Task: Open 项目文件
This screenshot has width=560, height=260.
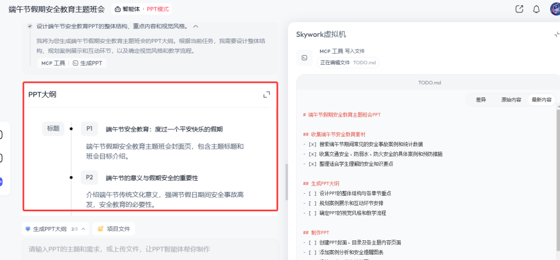Action: click(114, 229)
